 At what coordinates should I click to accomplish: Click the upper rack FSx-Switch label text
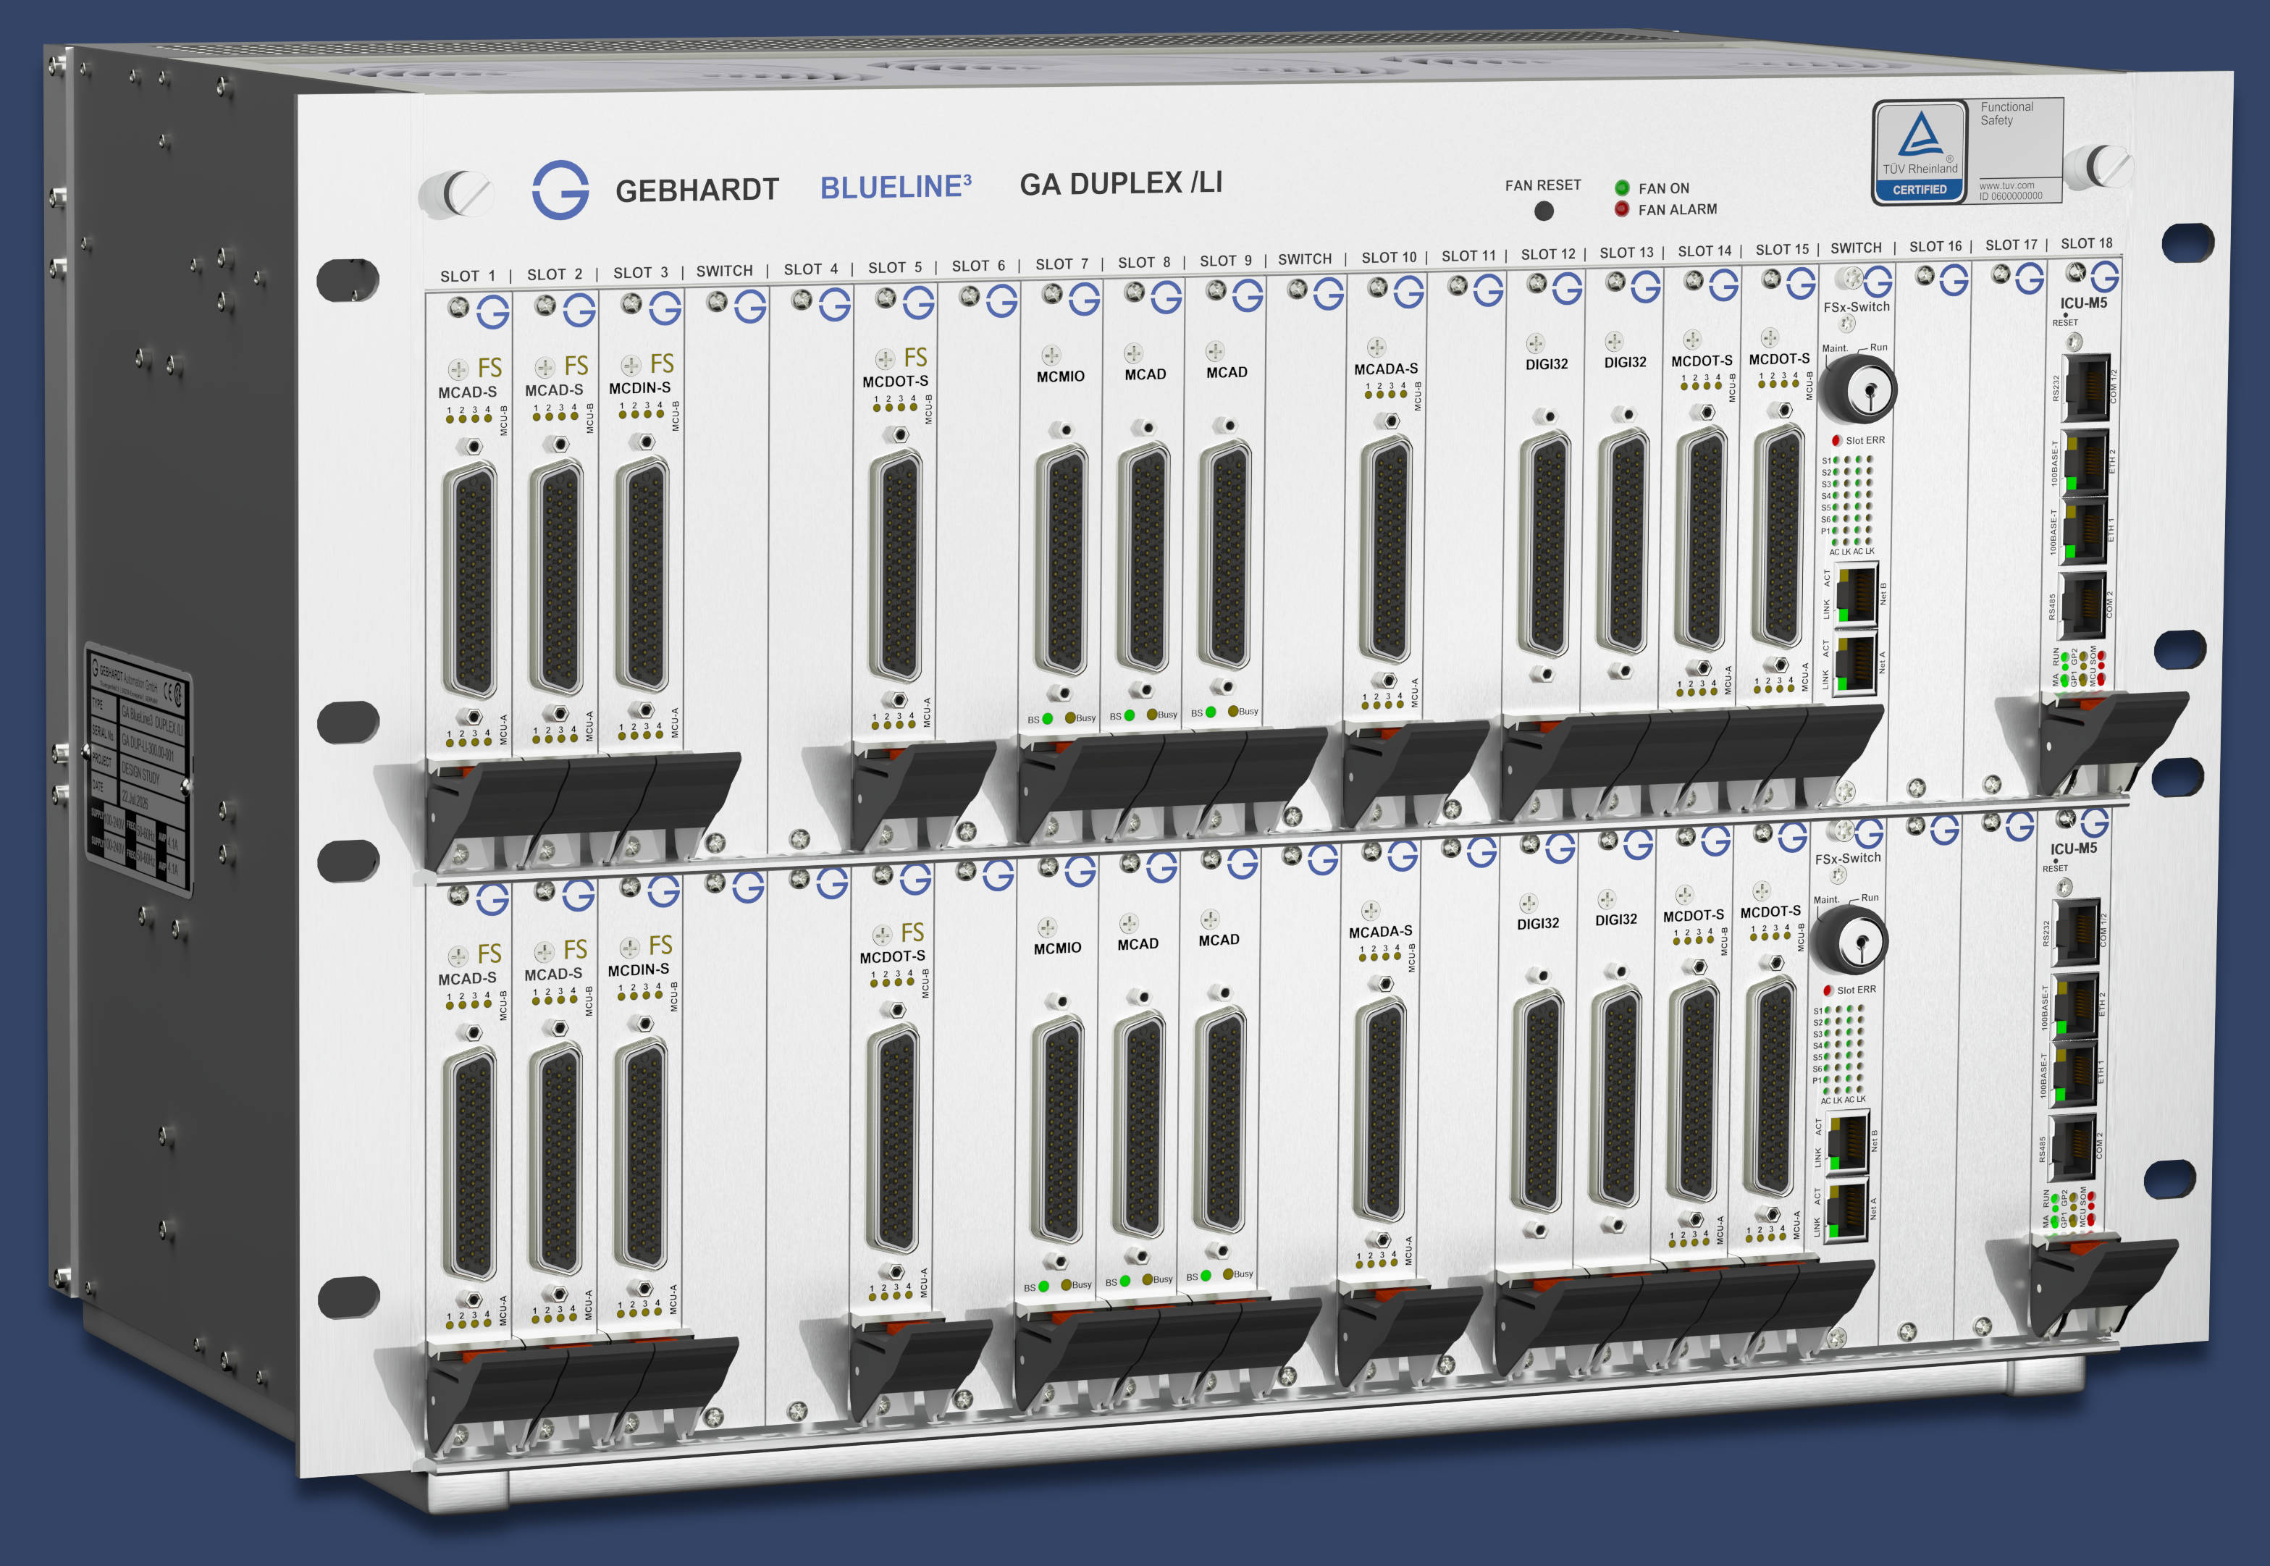click(x=1856, y=307)
